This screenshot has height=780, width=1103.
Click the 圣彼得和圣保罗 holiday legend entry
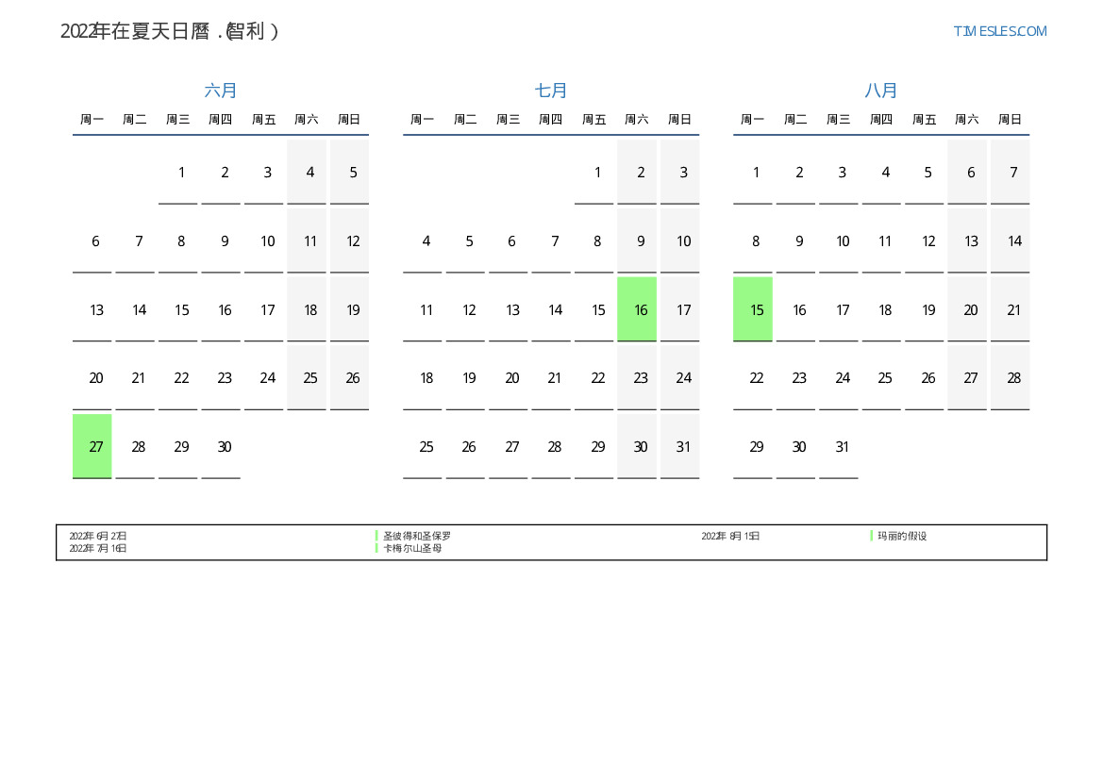[x=417, y=536]
